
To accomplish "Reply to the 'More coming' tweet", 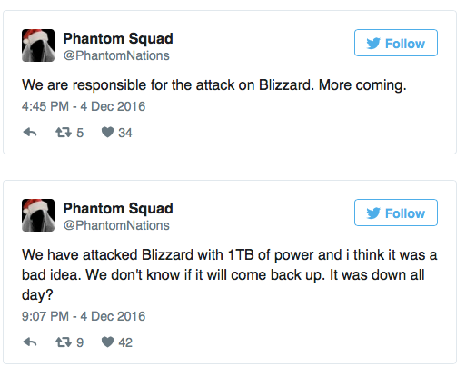I will 30,133.
